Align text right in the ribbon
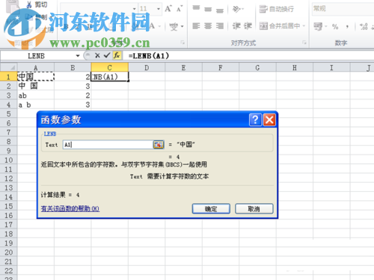 pyautogui.click(x=220, y=26)
